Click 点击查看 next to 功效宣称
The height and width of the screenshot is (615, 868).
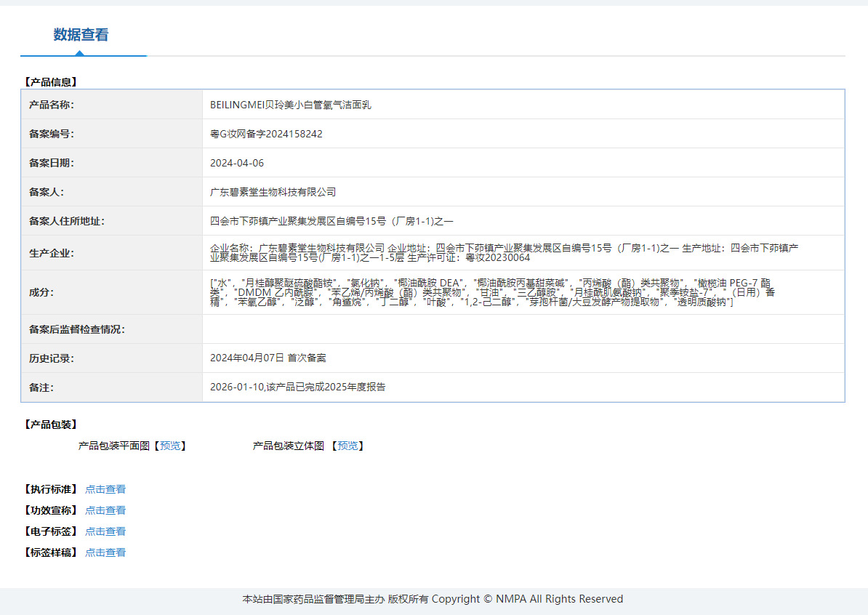(x=105, y=510)
